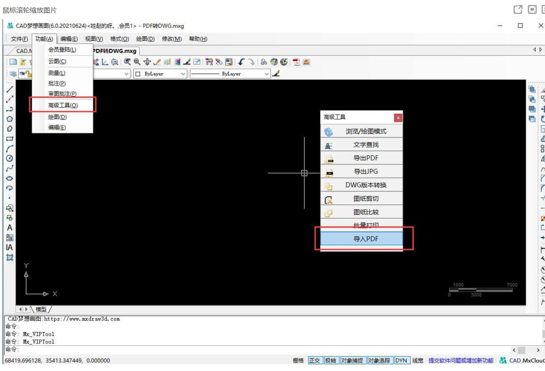Select the Circle drawing tool
Screen dimensions: 545x371
(x=9, y=158)
